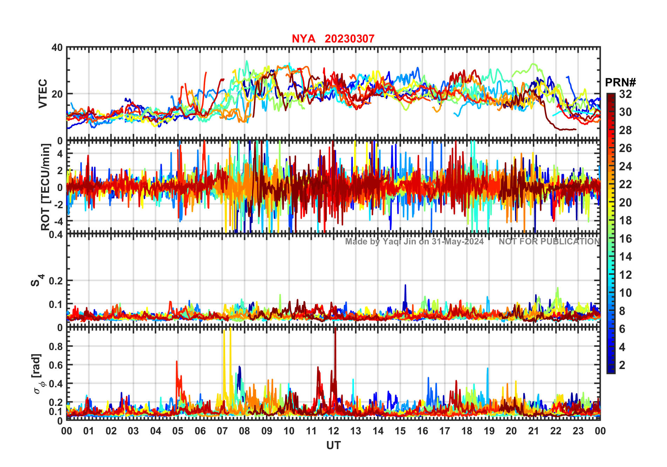Click the S4 axis tick label 0.2
The height and width of the screenshot is (467, 667).
pos(56,281)
